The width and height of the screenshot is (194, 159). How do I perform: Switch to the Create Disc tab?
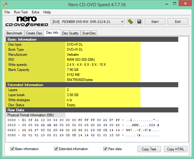34,33
